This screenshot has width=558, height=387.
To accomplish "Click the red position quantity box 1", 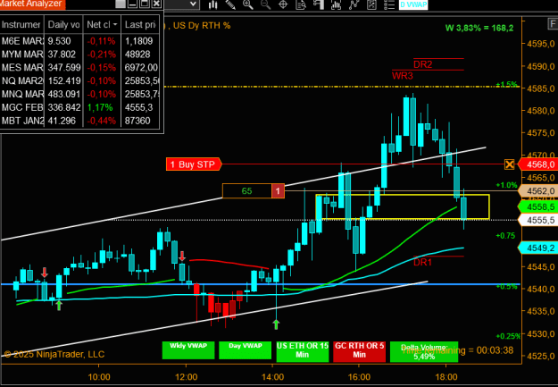I will point(278,191).
